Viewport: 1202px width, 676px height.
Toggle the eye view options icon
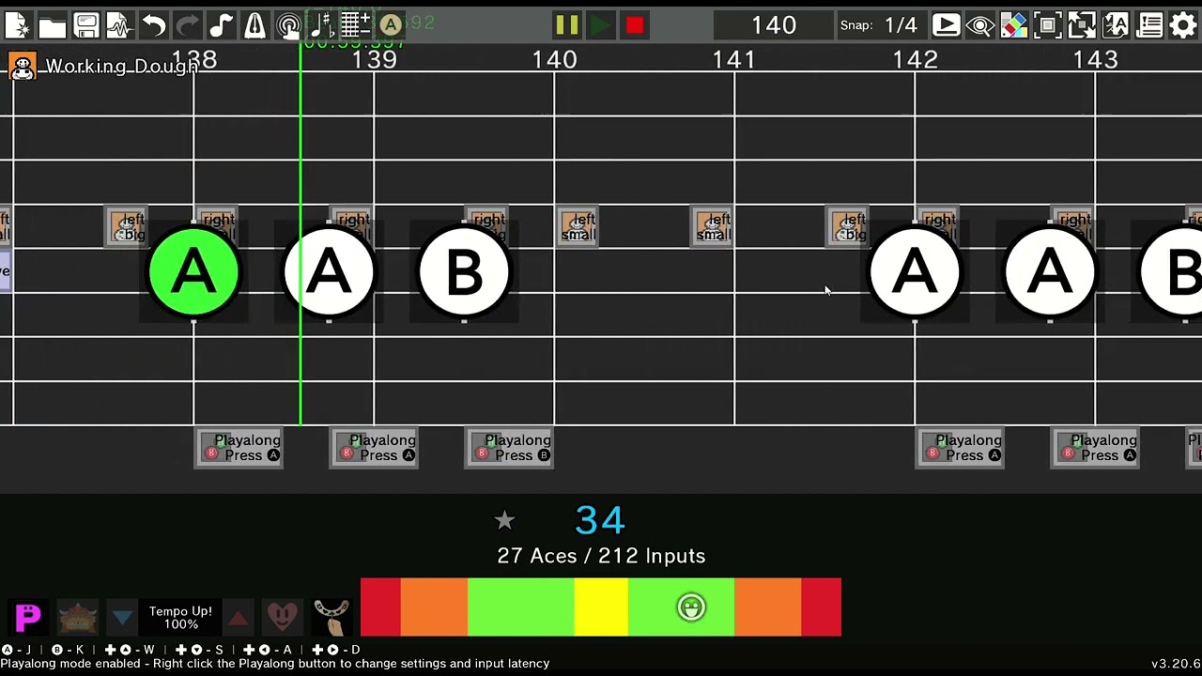[x=979, y=25]
